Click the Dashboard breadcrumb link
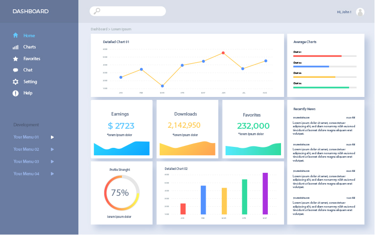This screenshot has width=376, height=236. click(x=99, y=29)
